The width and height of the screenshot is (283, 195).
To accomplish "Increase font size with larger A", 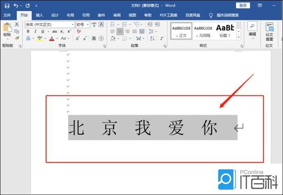I will (x=77, y=38).
